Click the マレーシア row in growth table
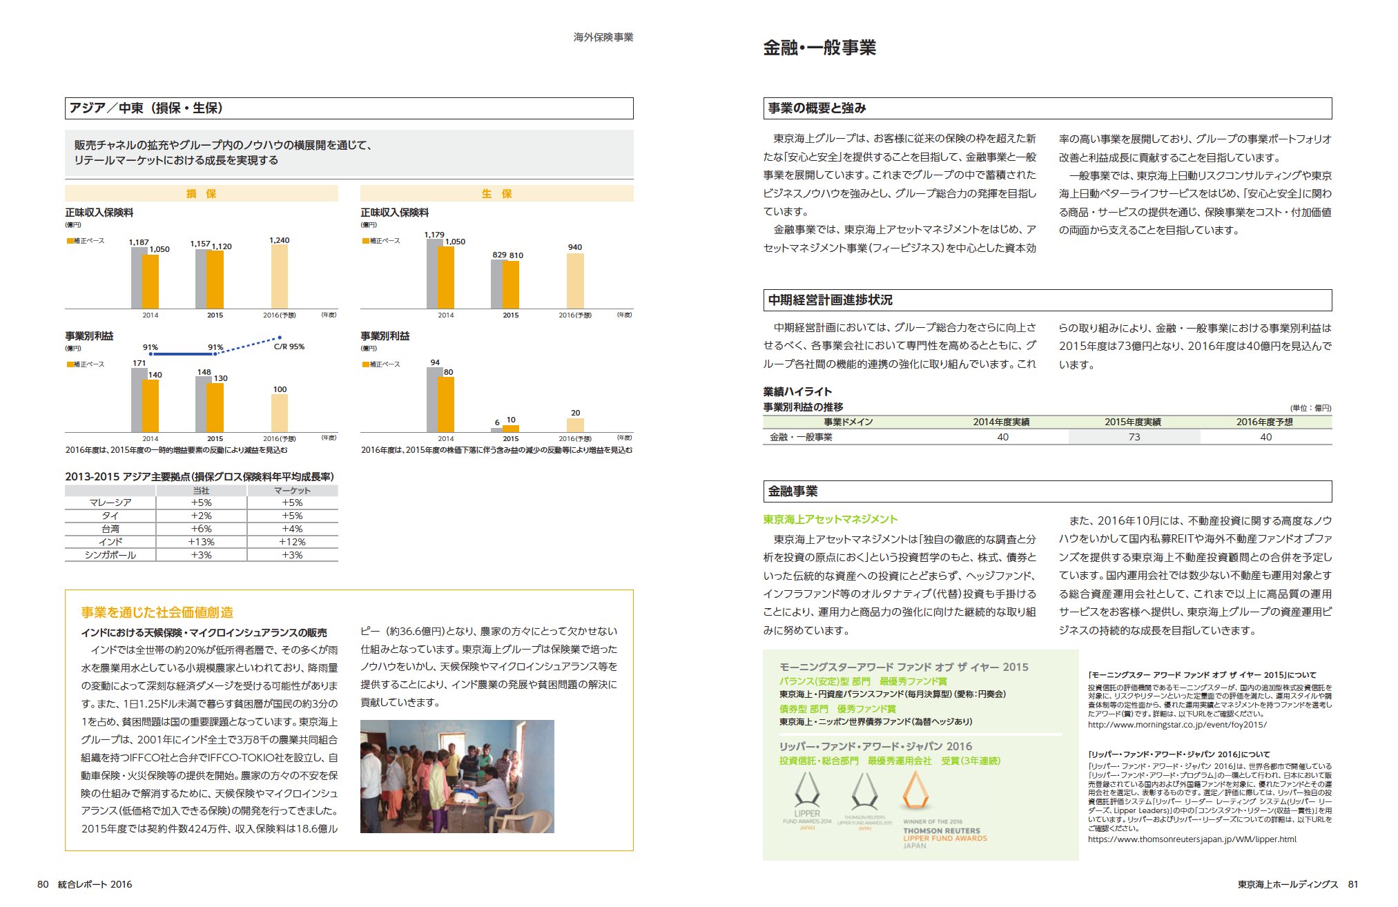Image resolution: width=1398 pixels, height=907 pixels. pyautogui.click(x=202, y=503)
